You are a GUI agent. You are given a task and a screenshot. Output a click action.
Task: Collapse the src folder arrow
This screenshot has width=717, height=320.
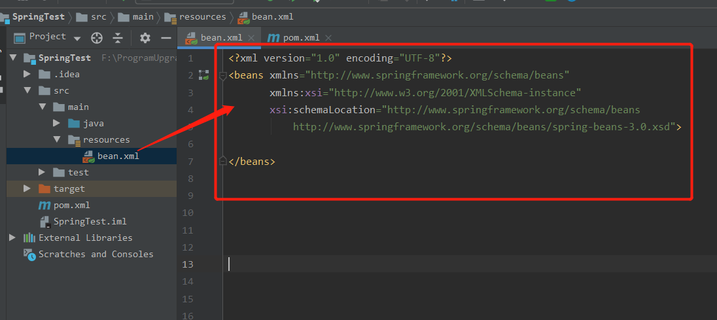27,90
